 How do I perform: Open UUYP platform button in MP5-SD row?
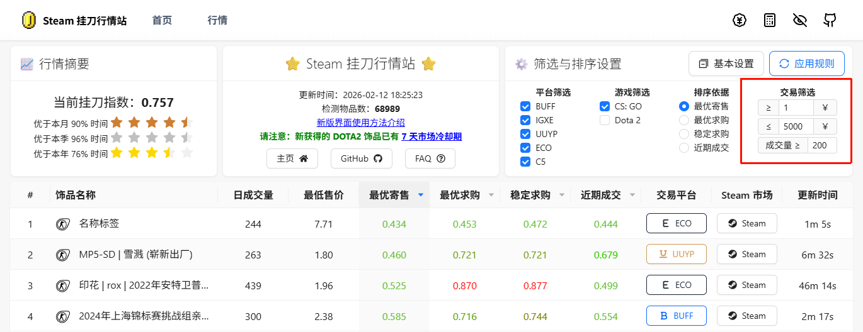677,254
